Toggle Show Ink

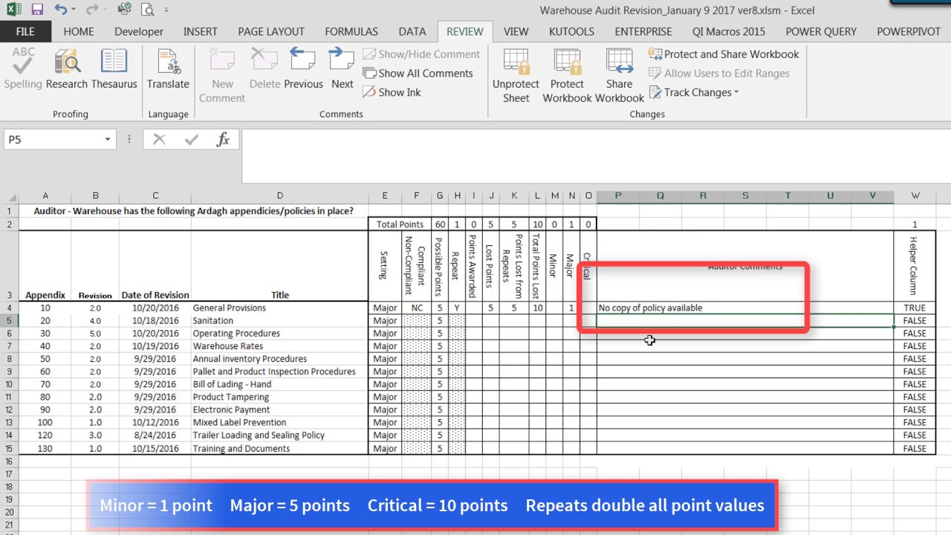pyautogui.click(x=392, y=92)
